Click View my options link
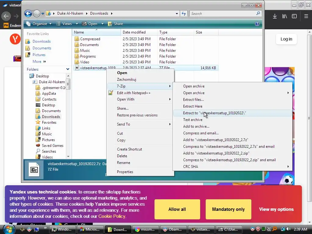Viewport: 312px width, 234px height. [x=276, y=209]
